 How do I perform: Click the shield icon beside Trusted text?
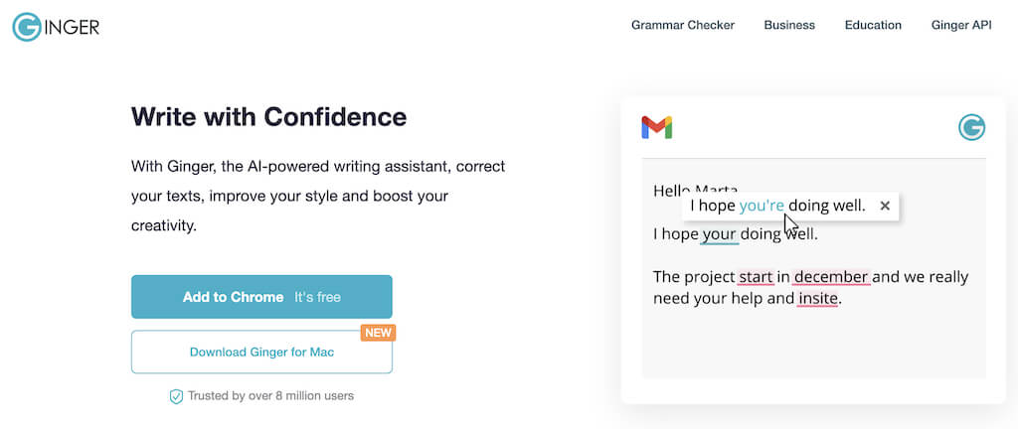tap(176, 396)
